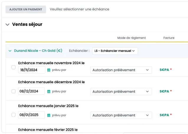Edit the 18/11/2024 date field

pos(32,70)
